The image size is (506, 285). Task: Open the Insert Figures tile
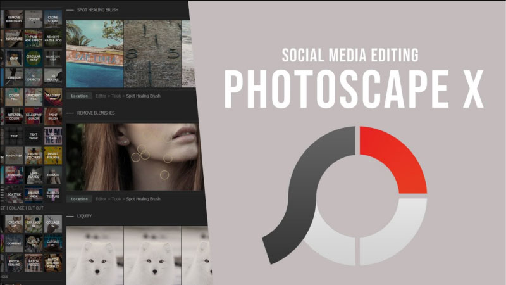click(x=53, y=155)
